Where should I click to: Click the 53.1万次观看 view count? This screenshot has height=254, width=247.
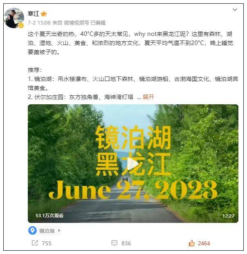(x=49, y=216)
